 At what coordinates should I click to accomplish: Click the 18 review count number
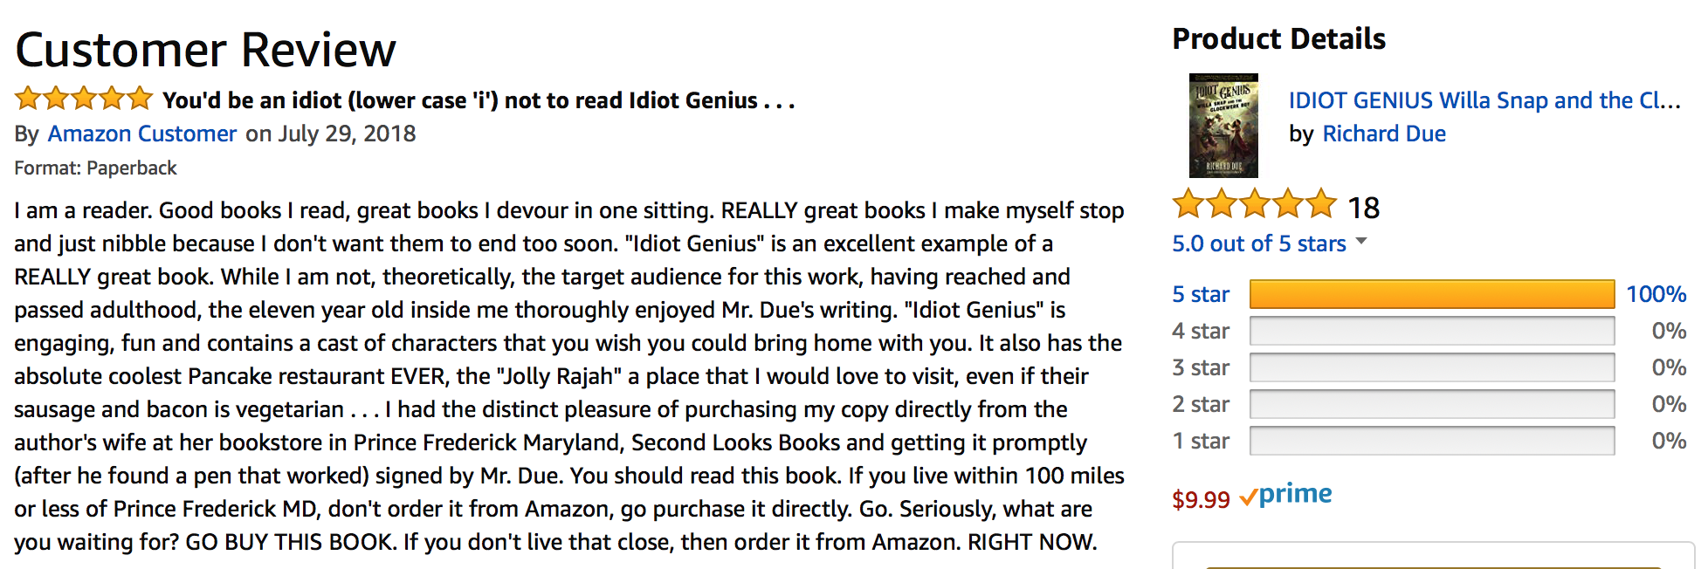tap(1363, 208)
